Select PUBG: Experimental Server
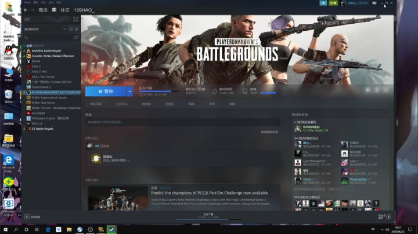 (x=49, y=97)
